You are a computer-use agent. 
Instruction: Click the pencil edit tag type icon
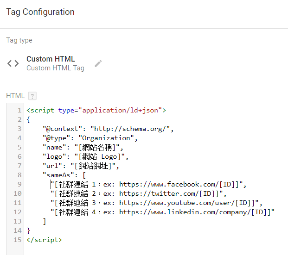click(x=98, y=63)
